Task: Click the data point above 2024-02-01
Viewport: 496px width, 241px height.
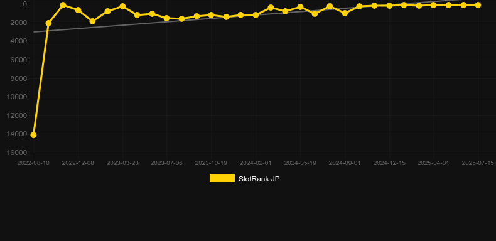Action: (256, 15)
